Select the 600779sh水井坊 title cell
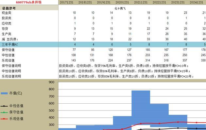The image size is (206, 130). click(x=29, y=2)
